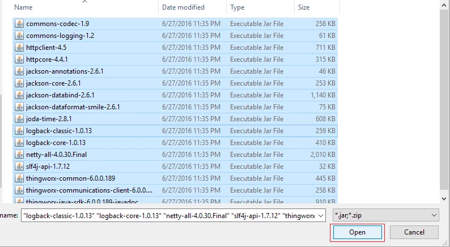Image resolution: width=450 pixels, height=247 pixels.
Task: Click the Cancel button
Action: point(414,232)
